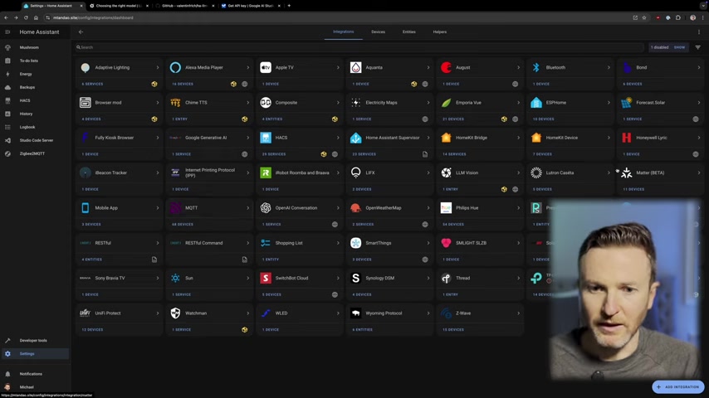
Task: Click the Matter (BETA) star icon
Action: [626, 172]
